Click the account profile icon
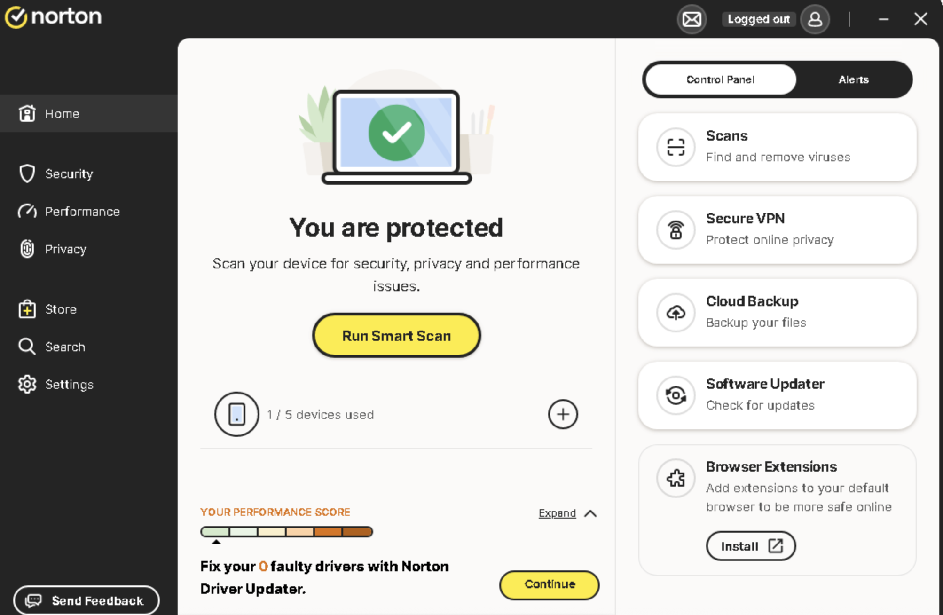 pos(815,19)
